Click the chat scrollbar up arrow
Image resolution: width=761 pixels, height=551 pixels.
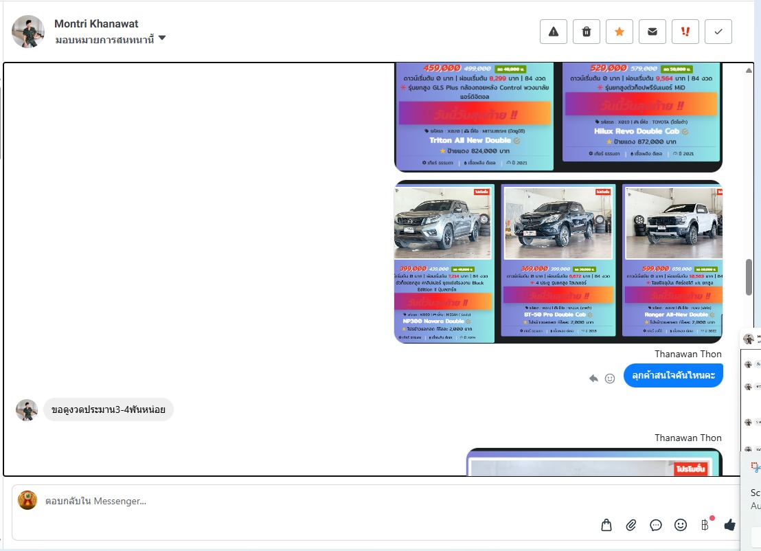pyautogui.click(x=749, y=70)
